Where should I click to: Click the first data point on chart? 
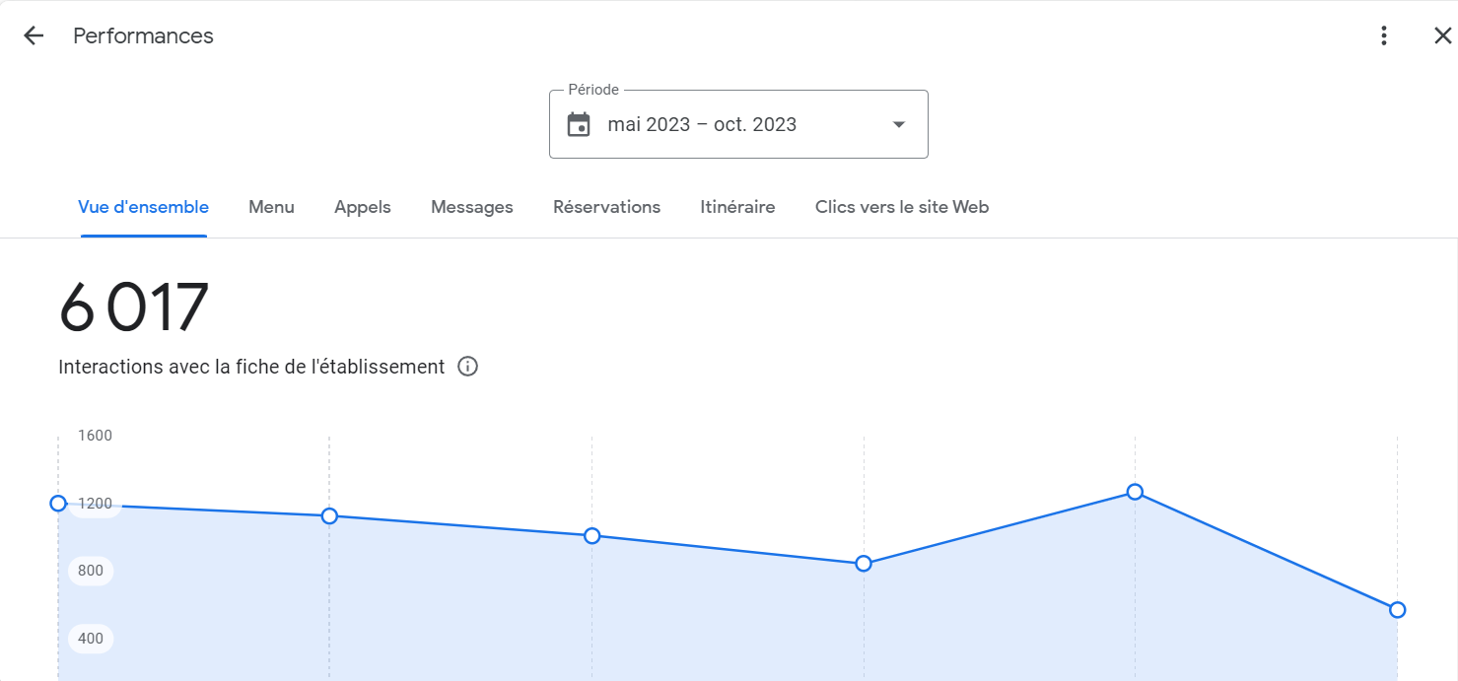pos(58,504)
